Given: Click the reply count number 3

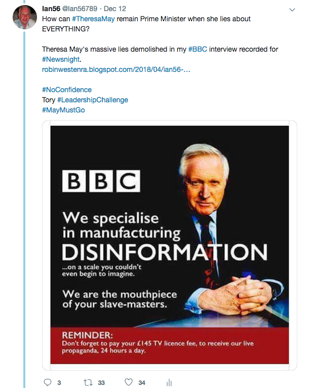Looking at the screenshot, I should click(x=59, y=383).
